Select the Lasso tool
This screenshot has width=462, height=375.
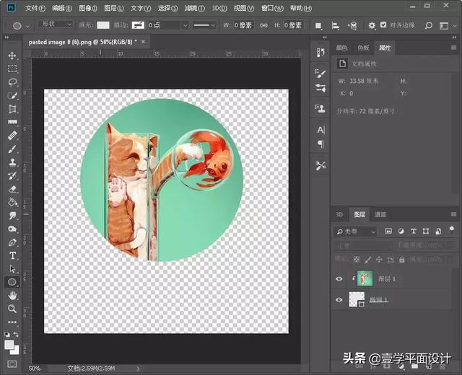[12, 82]
